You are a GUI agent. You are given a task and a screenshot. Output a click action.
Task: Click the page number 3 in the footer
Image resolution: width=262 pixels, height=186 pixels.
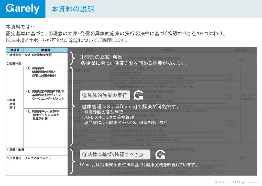click(206, 182)
